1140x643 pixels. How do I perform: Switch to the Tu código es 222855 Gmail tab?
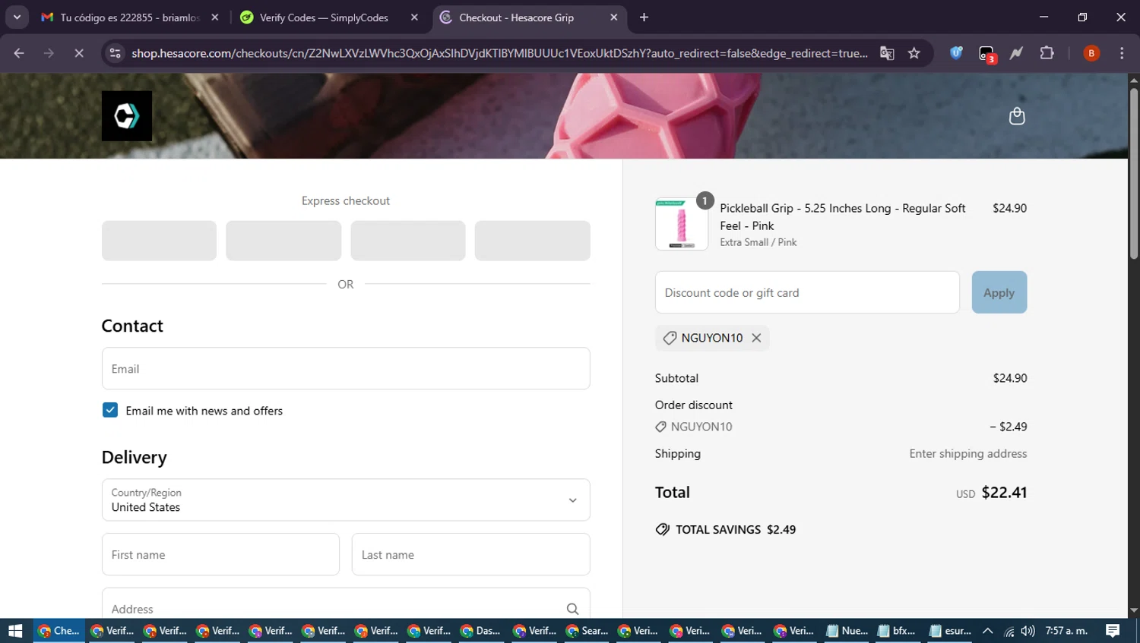click(130, 17)
